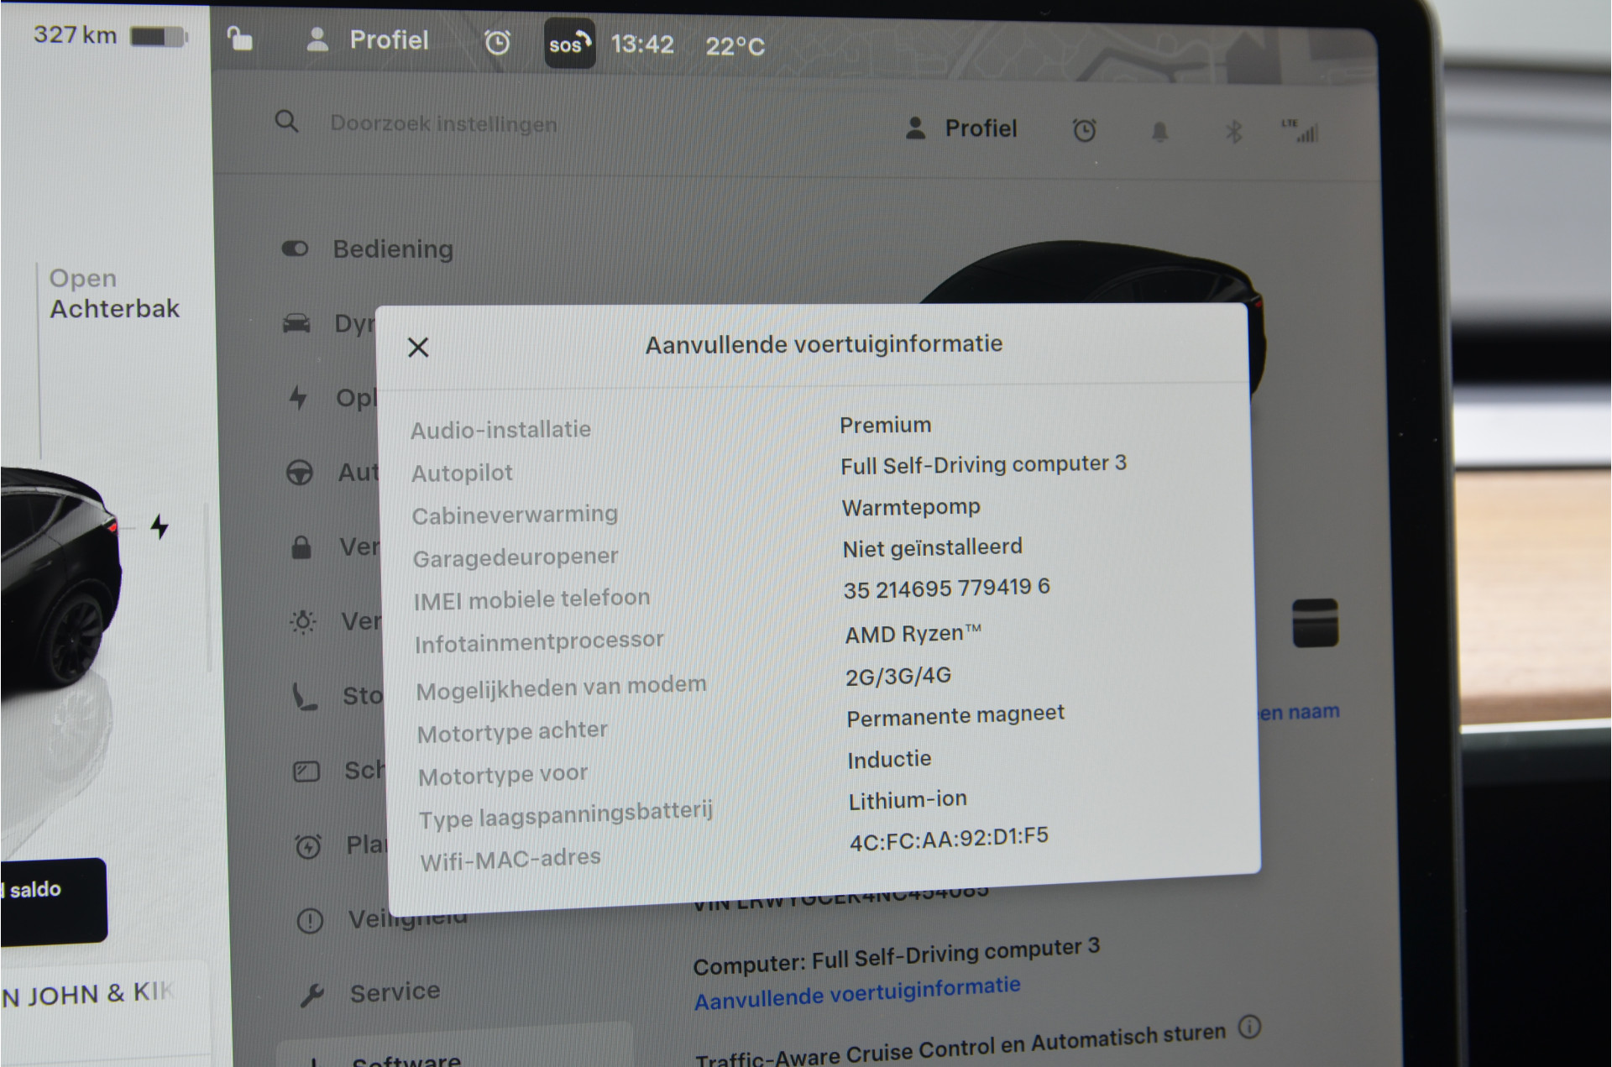
Task: Tap the LTE signal strength icon
Action: click(x=1300, y=131)
